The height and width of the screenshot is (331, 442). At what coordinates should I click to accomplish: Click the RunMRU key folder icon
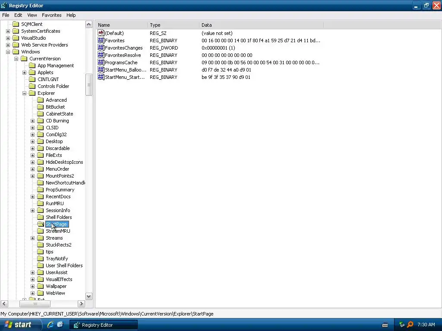click(x=41, y=203)
